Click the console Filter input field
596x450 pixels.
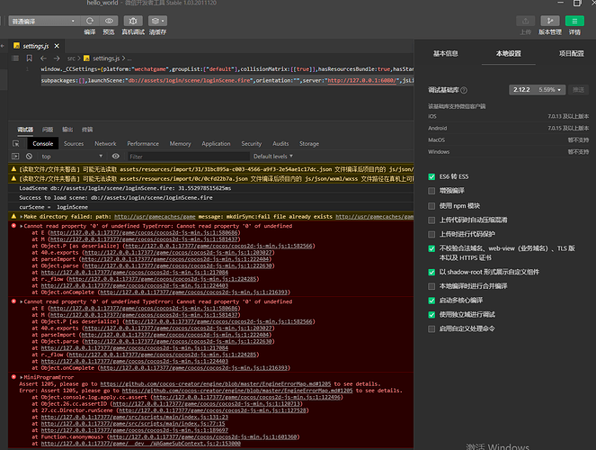click(188, 157)
